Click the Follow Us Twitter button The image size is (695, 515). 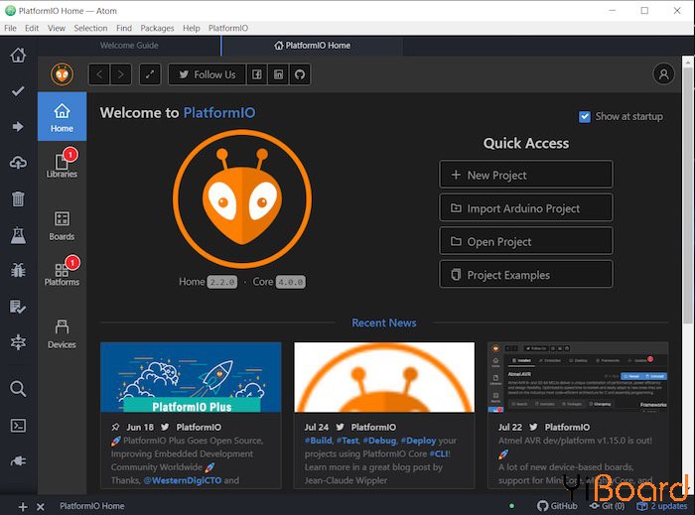coord(207,74)
